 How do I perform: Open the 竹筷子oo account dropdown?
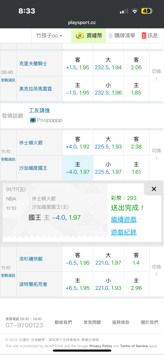click(49, 35)
